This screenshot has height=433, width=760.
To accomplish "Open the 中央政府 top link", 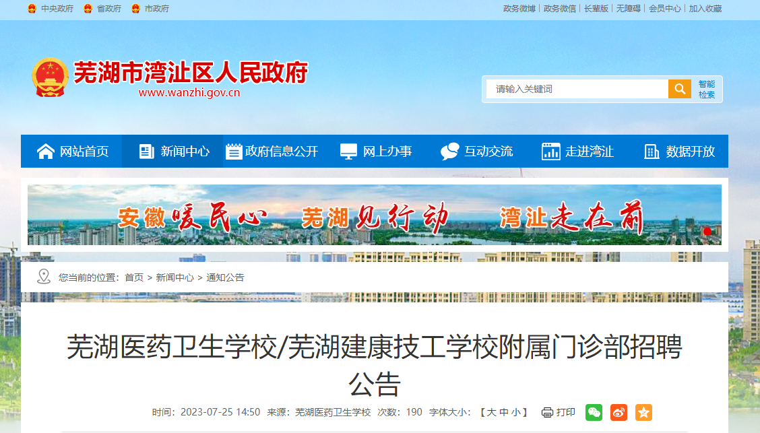I will tap(51, 9).
